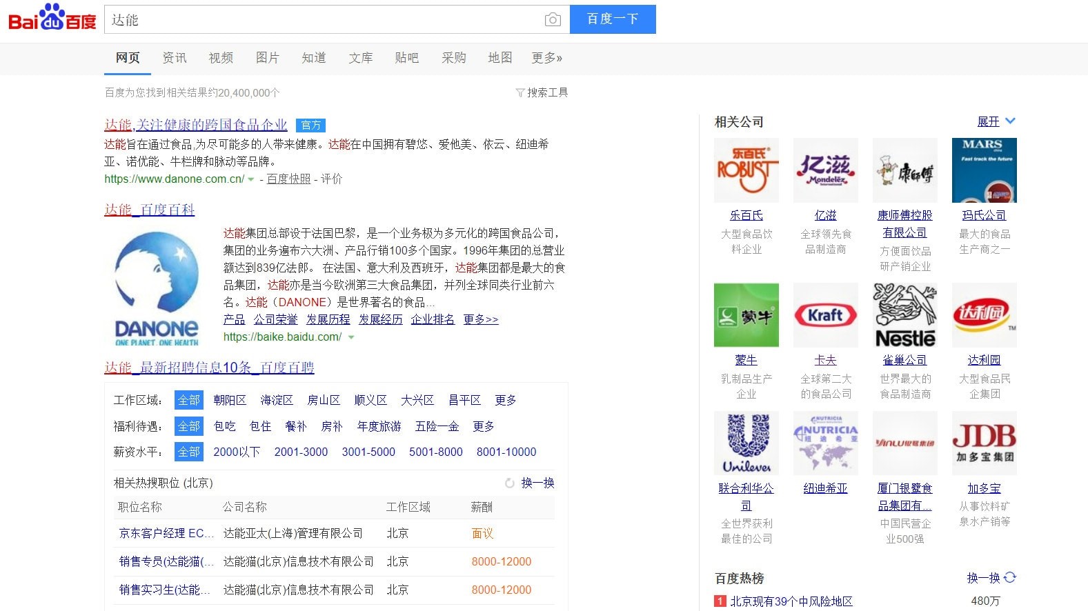1088x611 pixels.
Task: Click the JDB 加多宝集团 logo
Action: point(984,443)
